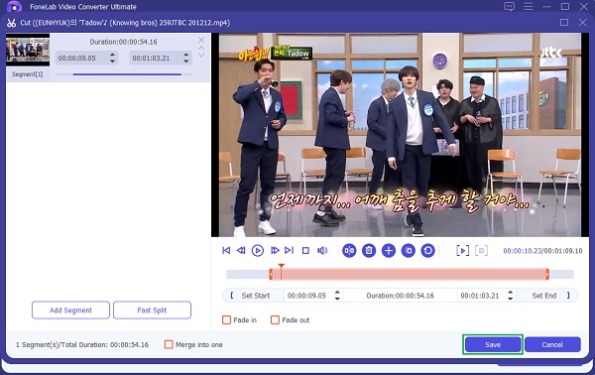Open the hamburger menu in the main window
This screenshot has height=375, width=595.
529,7
